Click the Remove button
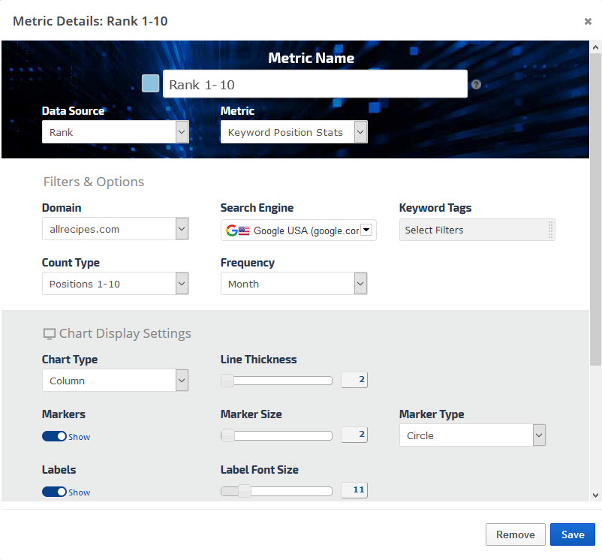This screenshot has width=602, height=560. [515, 534]
